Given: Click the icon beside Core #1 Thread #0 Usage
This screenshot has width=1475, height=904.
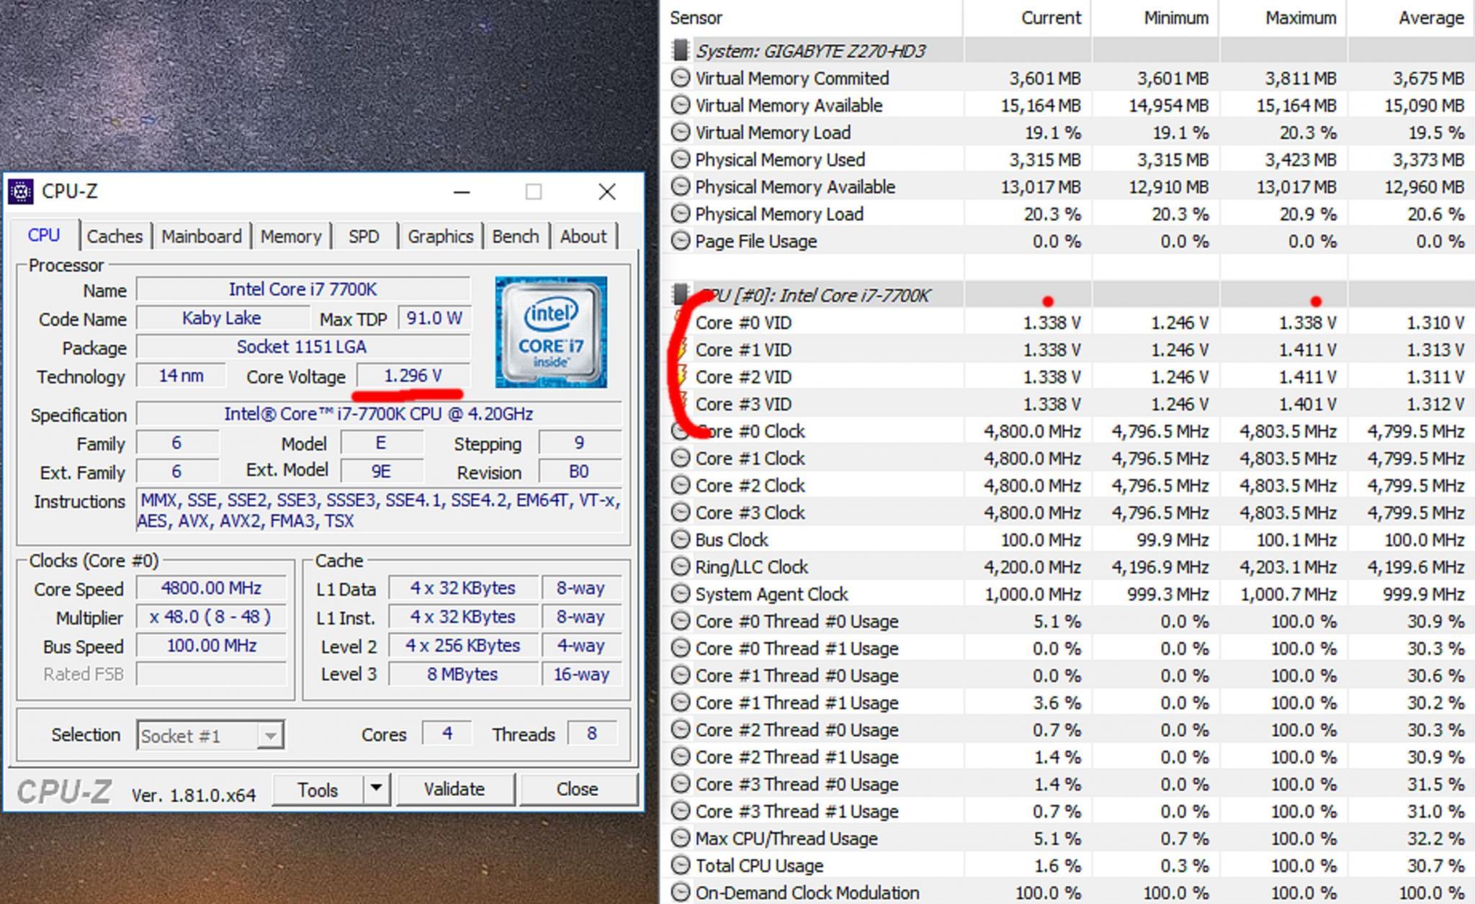Looking at the screenshot, I should pyautogui.click(x=680, y=675).
